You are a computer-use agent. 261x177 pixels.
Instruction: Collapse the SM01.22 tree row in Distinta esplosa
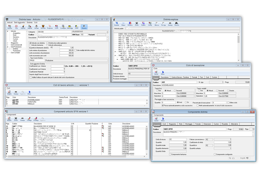coord(115,52)
